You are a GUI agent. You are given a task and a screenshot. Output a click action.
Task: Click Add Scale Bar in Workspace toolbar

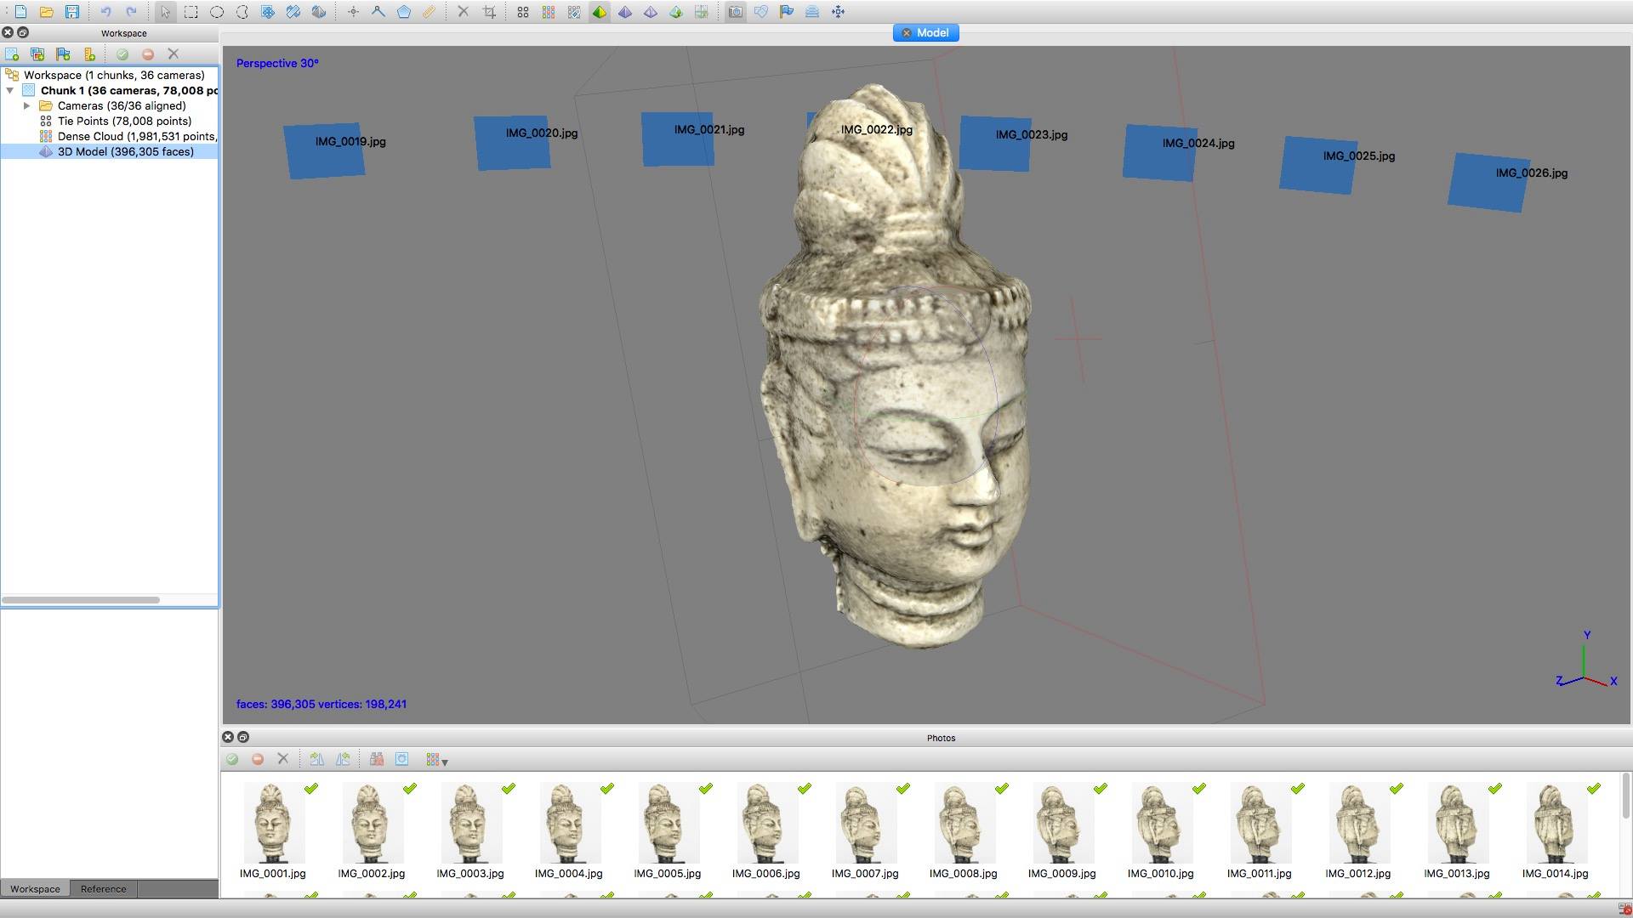tap(89, 54)
